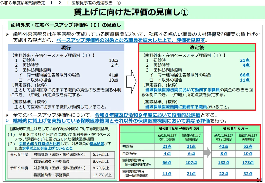
Task: Click underlined 当該保険医療機関に勤務する職員 in 施設基準
Action: (x=176, y=107)
